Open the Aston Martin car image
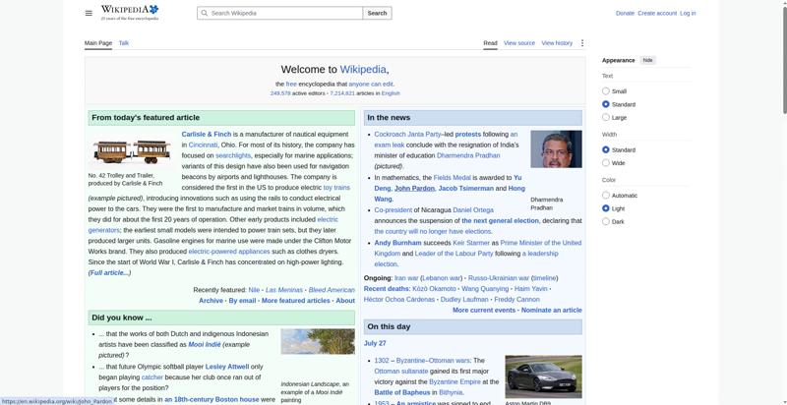Viewport: 787px width, 405px height. click(x=544, y=376)
